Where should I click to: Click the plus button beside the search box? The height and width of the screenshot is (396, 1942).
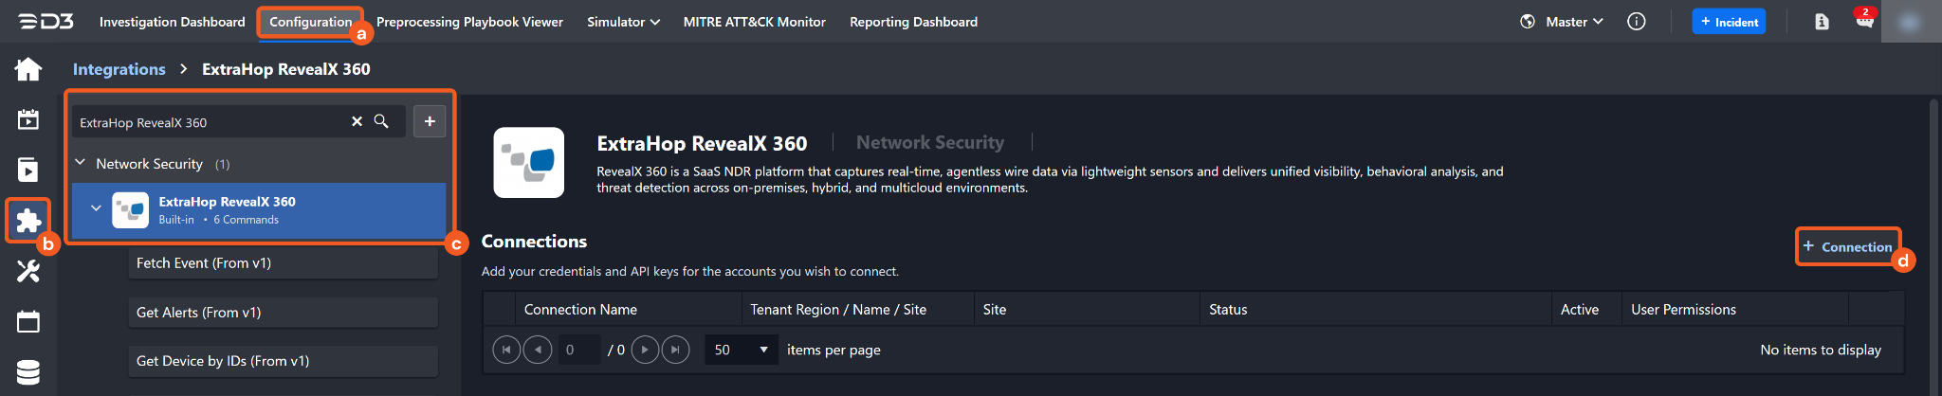click(430, 121)
